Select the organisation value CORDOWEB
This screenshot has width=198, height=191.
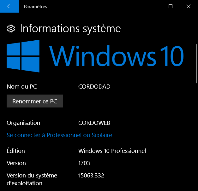pyautogui.click(x=94, y=123)
